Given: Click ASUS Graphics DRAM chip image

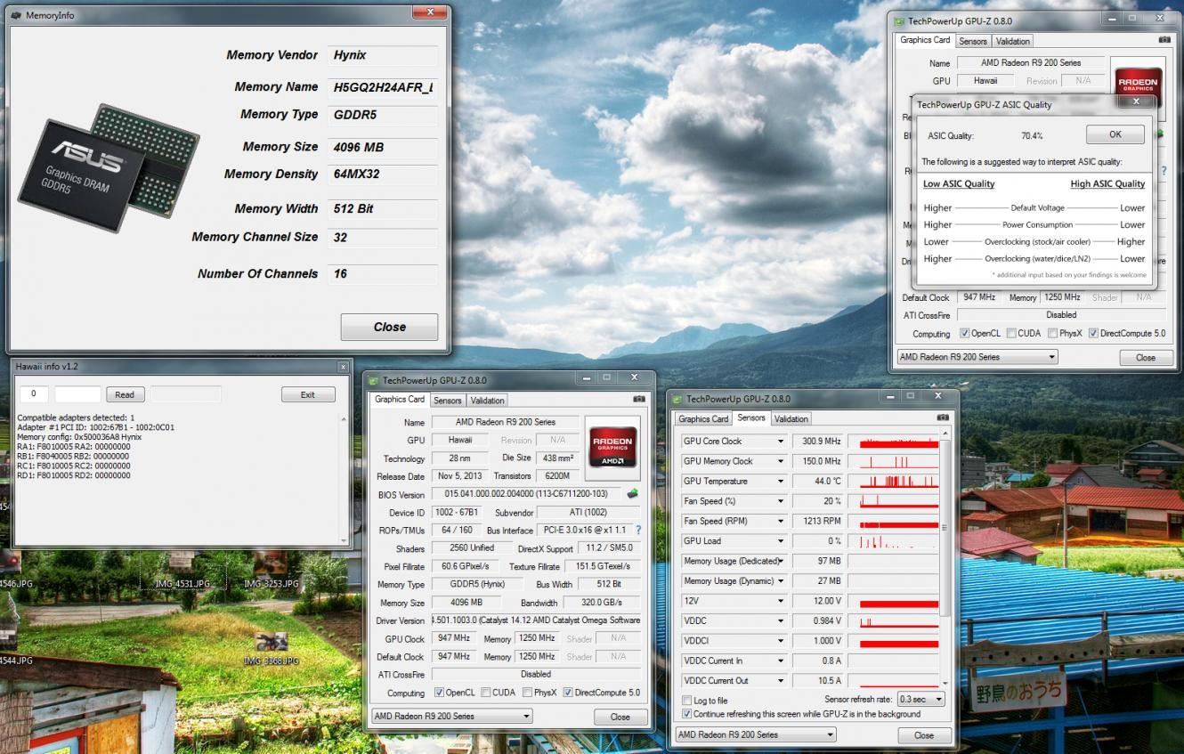Looking at the screenshot, I should [x=109, y=169].
